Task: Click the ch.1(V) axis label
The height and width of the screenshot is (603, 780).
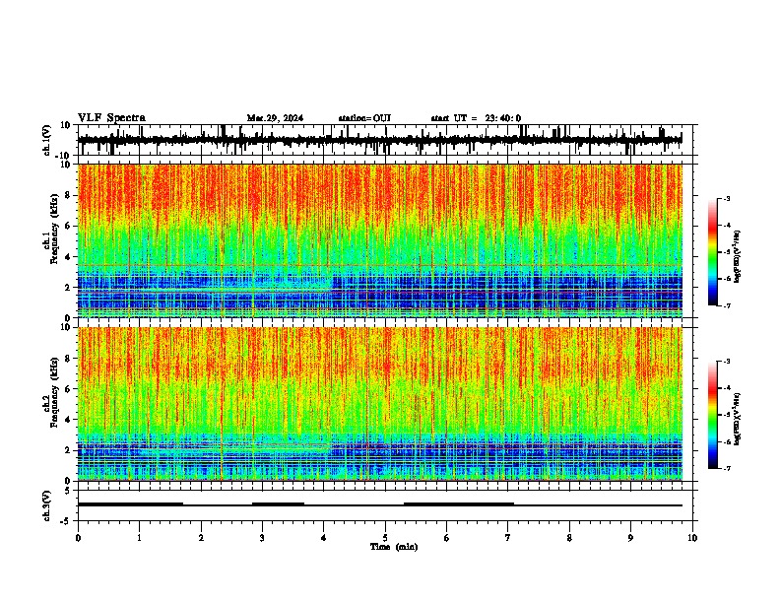Action: [47, 140]
